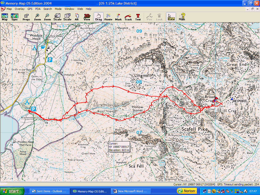Open the Overlay menu

point(20,9)
